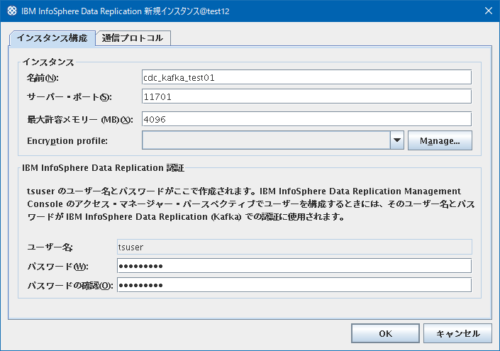The height and width of the screenshot is (351, 500).
Task: Click the サーバー・ポート field showing 11701
Action: (x=306, y=96)
